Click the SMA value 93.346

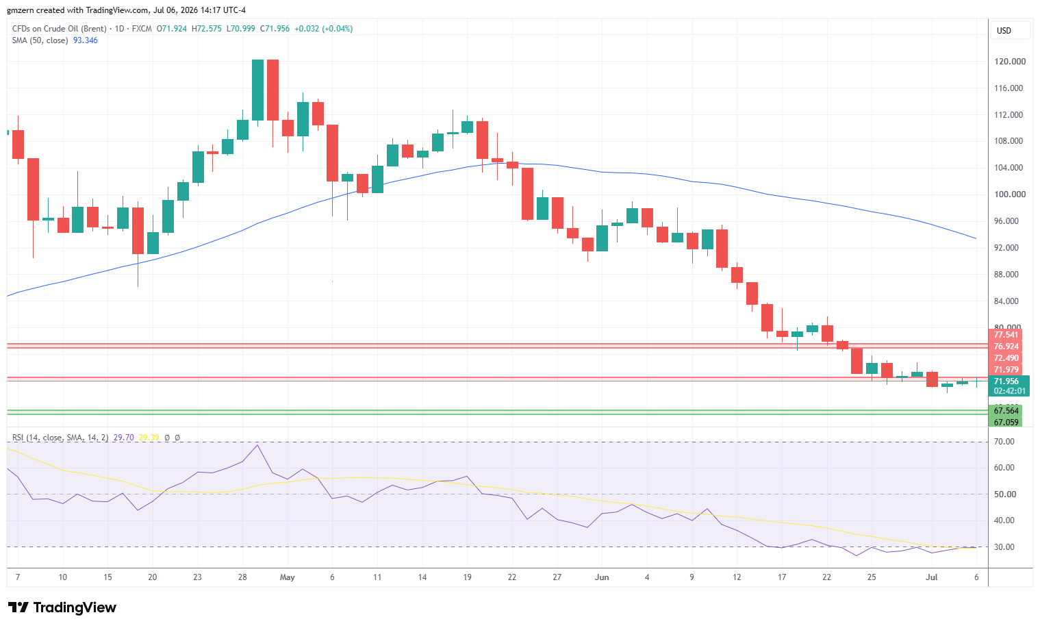click(x=86, y=40)
